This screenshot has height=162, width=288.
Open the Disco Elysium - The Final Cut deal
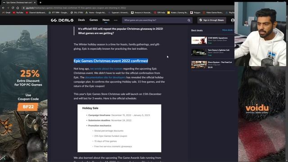click(x=220, y=62)
